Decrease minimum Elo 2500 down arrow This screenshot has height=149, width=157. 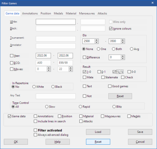click(x=97, y=42)
